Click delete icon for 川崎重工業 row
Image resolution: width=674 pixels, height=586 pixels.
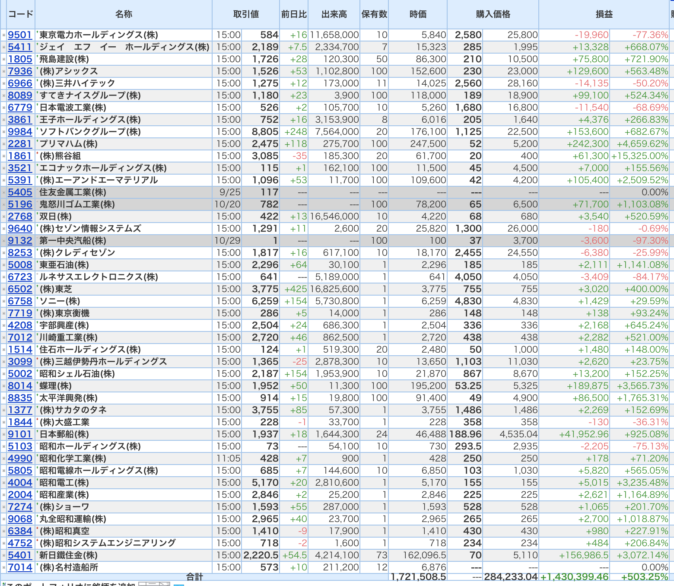point(4,338)
